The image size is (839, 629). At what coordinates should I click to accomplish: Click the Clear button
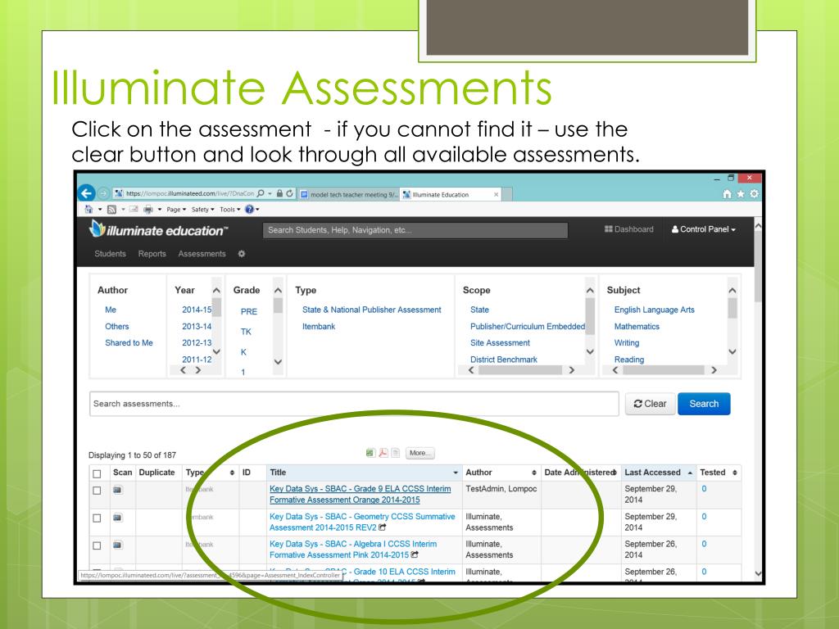pos(650,404)
